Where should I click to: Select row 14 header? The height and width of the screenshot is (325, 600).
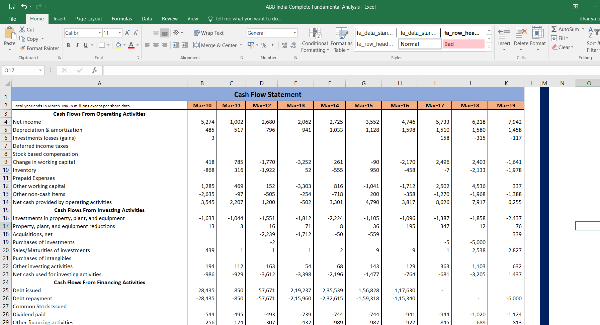pyautogui.click(x=6, y=202)
